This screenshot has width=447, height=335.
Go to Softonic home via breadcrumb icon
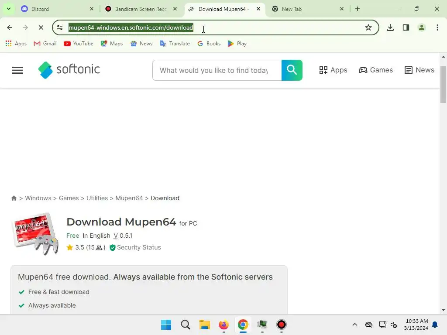[14, 198]
